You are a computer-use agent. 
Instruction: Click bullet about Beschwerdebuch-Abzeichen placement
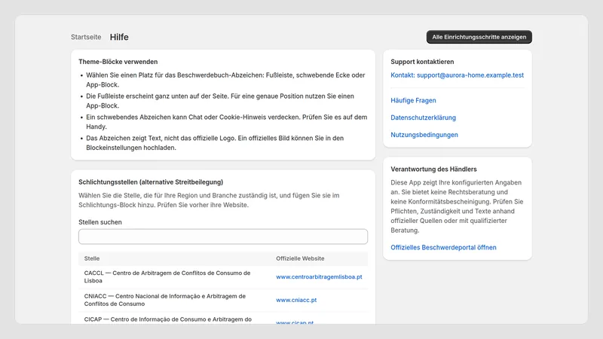point(225,80)
